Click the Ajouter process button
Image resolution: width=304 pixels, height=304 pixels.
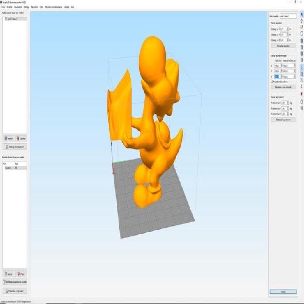[8, 274]
